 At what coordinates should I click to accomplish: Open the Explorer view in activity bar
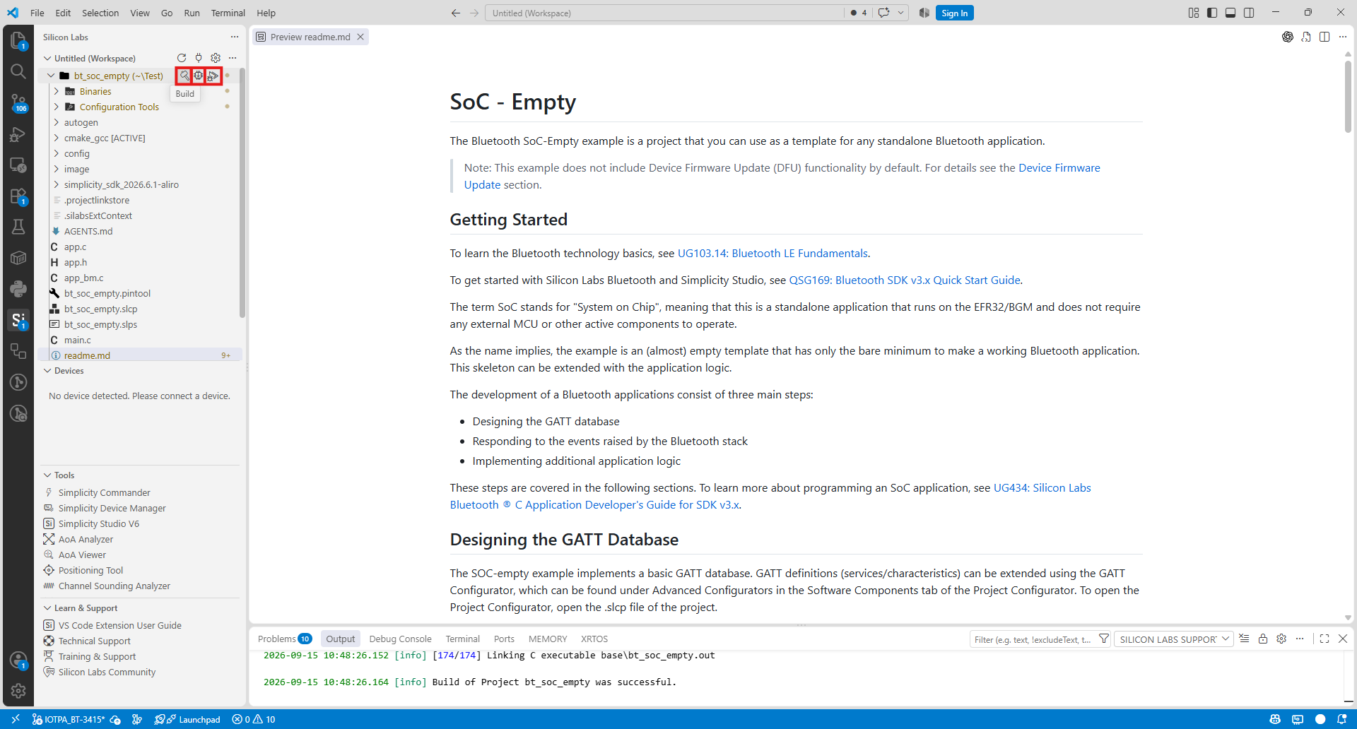[18, 40]
